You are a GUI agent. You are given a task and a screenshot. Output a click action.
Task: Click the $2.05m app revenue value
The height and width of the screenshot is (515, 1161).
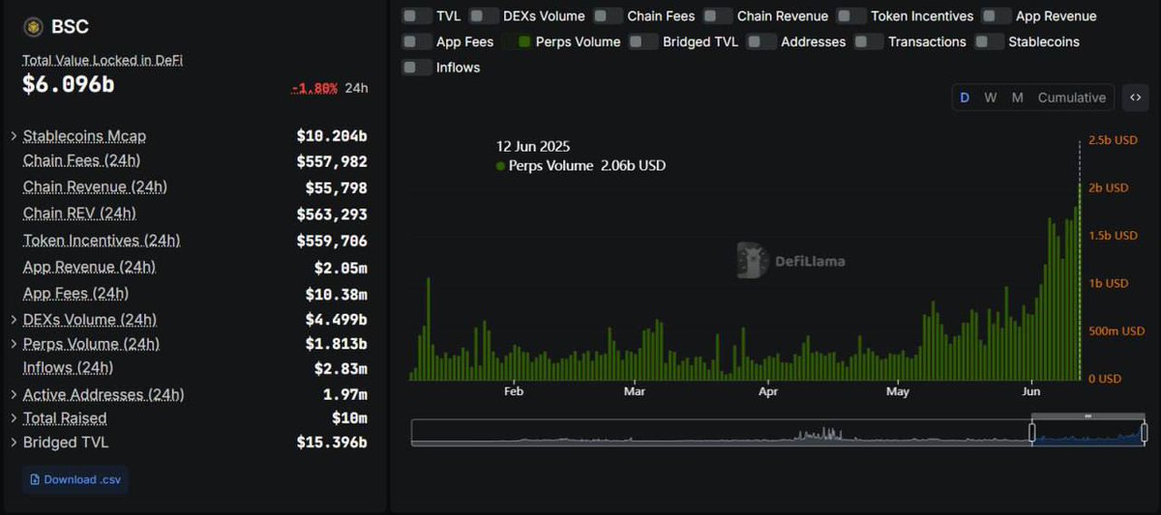point(341,268)
